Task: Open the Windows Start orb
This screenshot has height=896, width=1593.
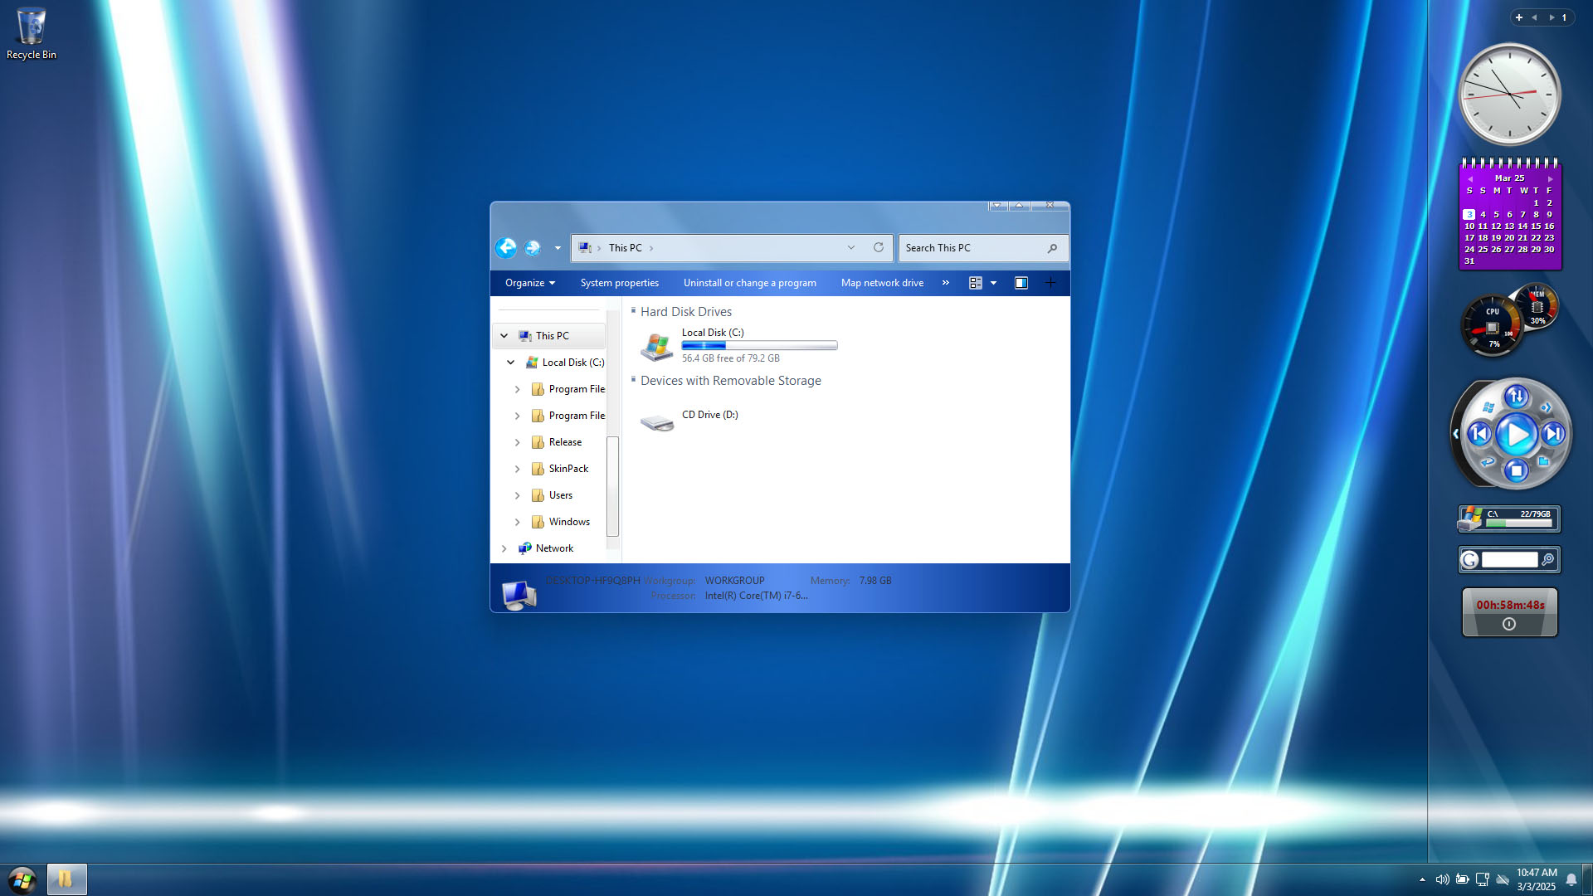Action: click(x=22, y=879)
